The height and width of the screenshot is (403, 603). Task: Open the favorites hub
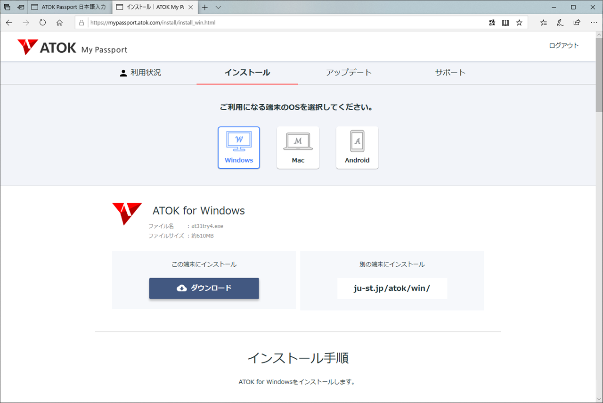coord(544,23)
